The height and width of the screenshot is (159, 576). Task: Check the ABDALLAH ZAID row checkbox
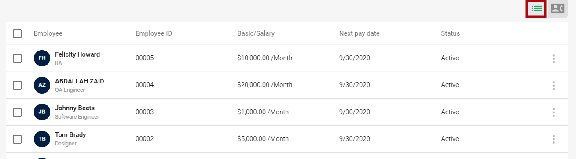tap(17, 85)
